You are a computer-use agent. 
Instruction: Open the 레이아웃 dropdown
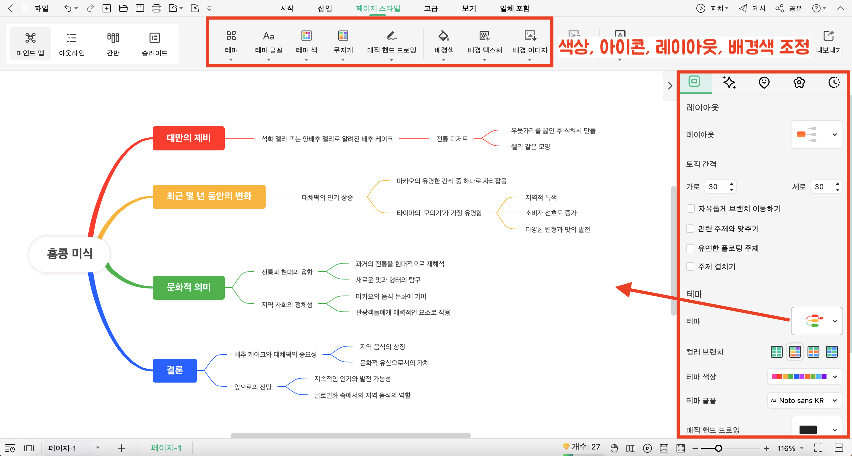816,134
